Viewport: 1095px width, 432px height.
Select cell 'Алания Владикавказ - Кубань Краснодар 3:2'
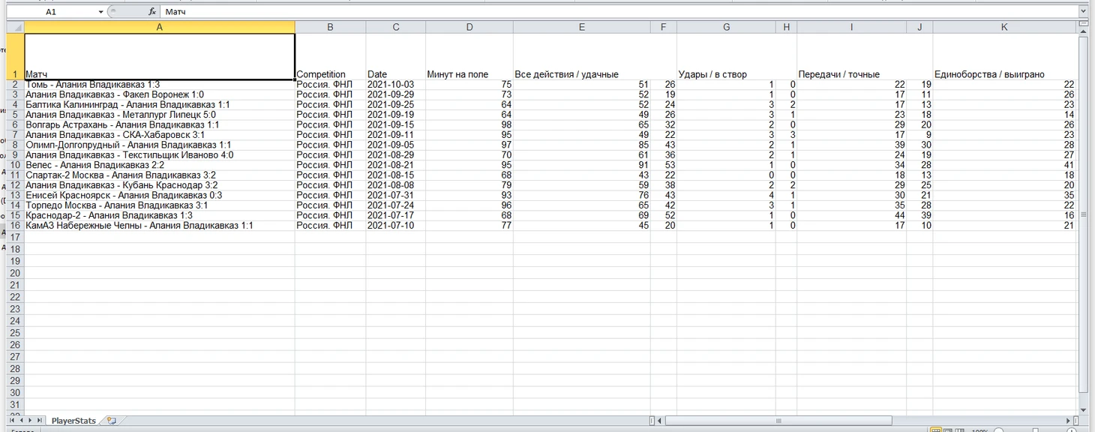click(x=159, y=184)
